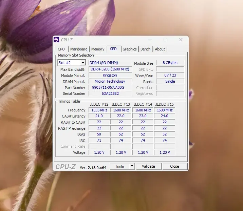The image size is (243, 211).
Task: Open the Graphics tab
Action: tap(130, 49)
